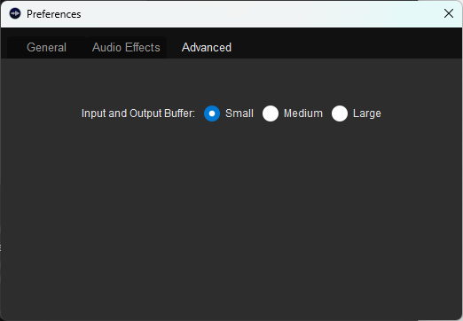
Task: Click the empty tab strip right of Advanced
Action: (353, 47)
